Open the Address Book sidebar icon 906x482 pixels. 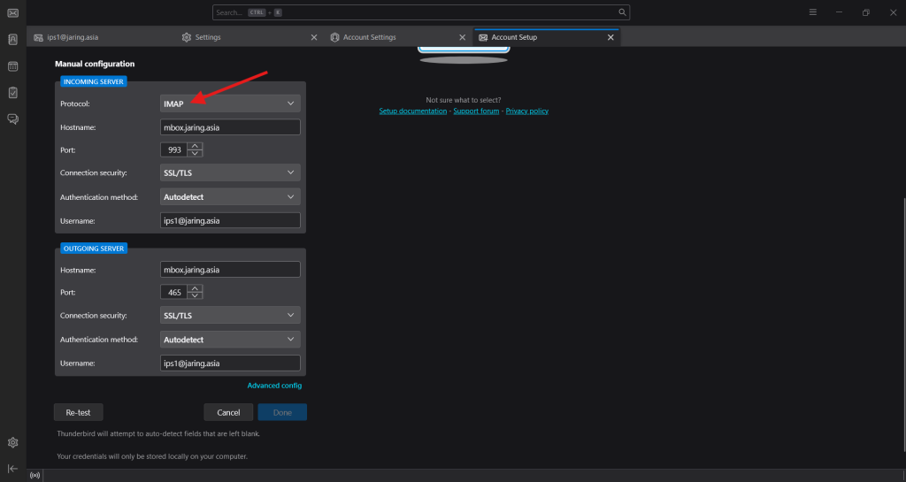12,39
